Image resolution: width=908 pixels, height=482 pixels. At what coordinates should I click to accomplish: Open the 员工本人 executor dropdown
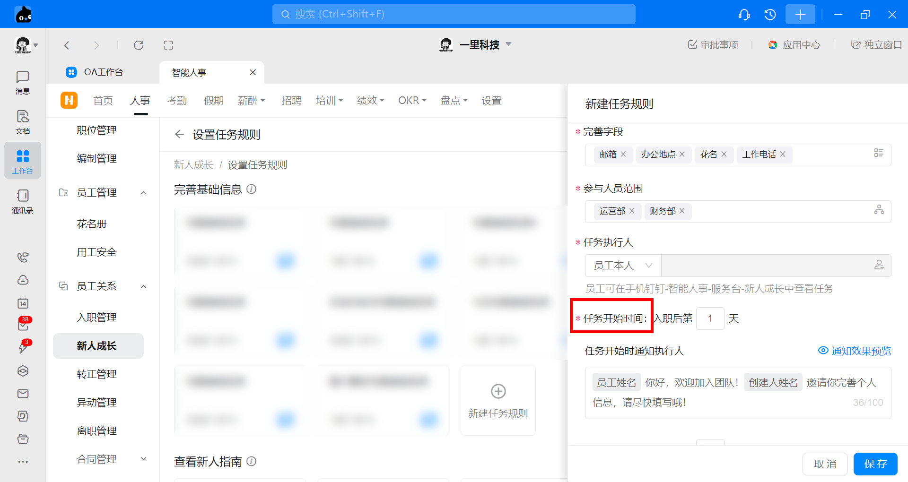click(623, 266)
